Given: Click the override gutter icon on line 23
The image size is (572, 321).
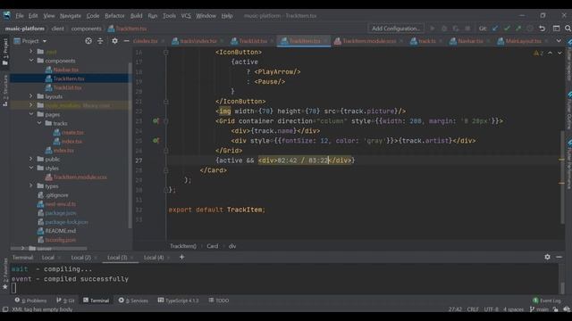Looking at the screenshot, I should [156, 121].
